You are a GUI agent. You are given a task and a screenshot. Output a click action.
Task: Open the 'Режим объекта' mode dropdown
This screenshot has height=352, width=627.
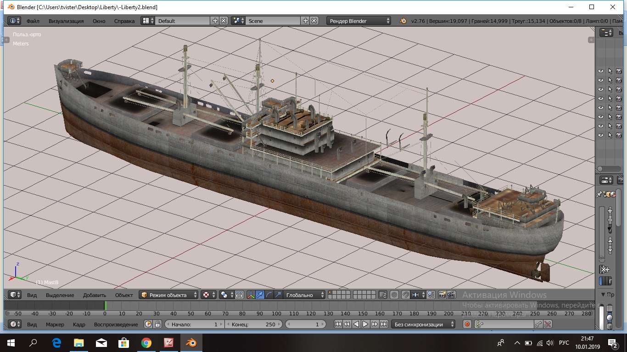click(x=169, y=295)
